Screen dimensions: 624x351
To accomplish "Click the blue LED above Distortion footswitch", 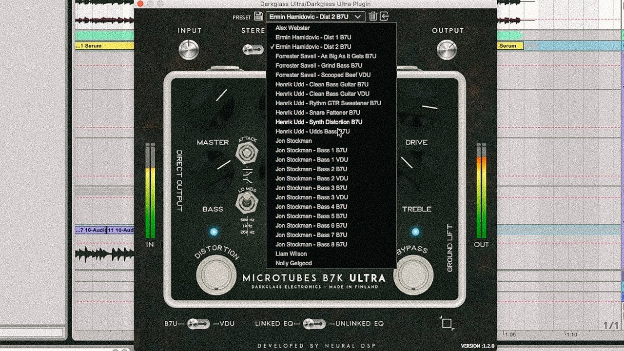I will point(214,232).
